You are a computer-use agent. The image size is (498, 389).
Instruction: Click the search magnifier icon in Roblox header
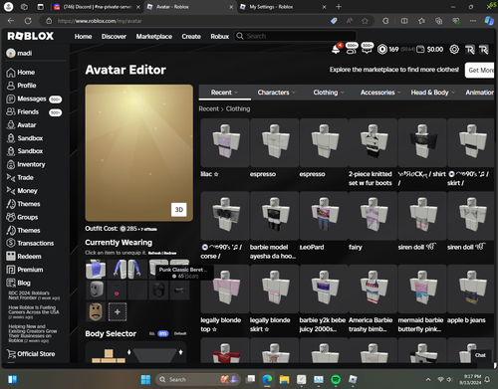[240, 36]
